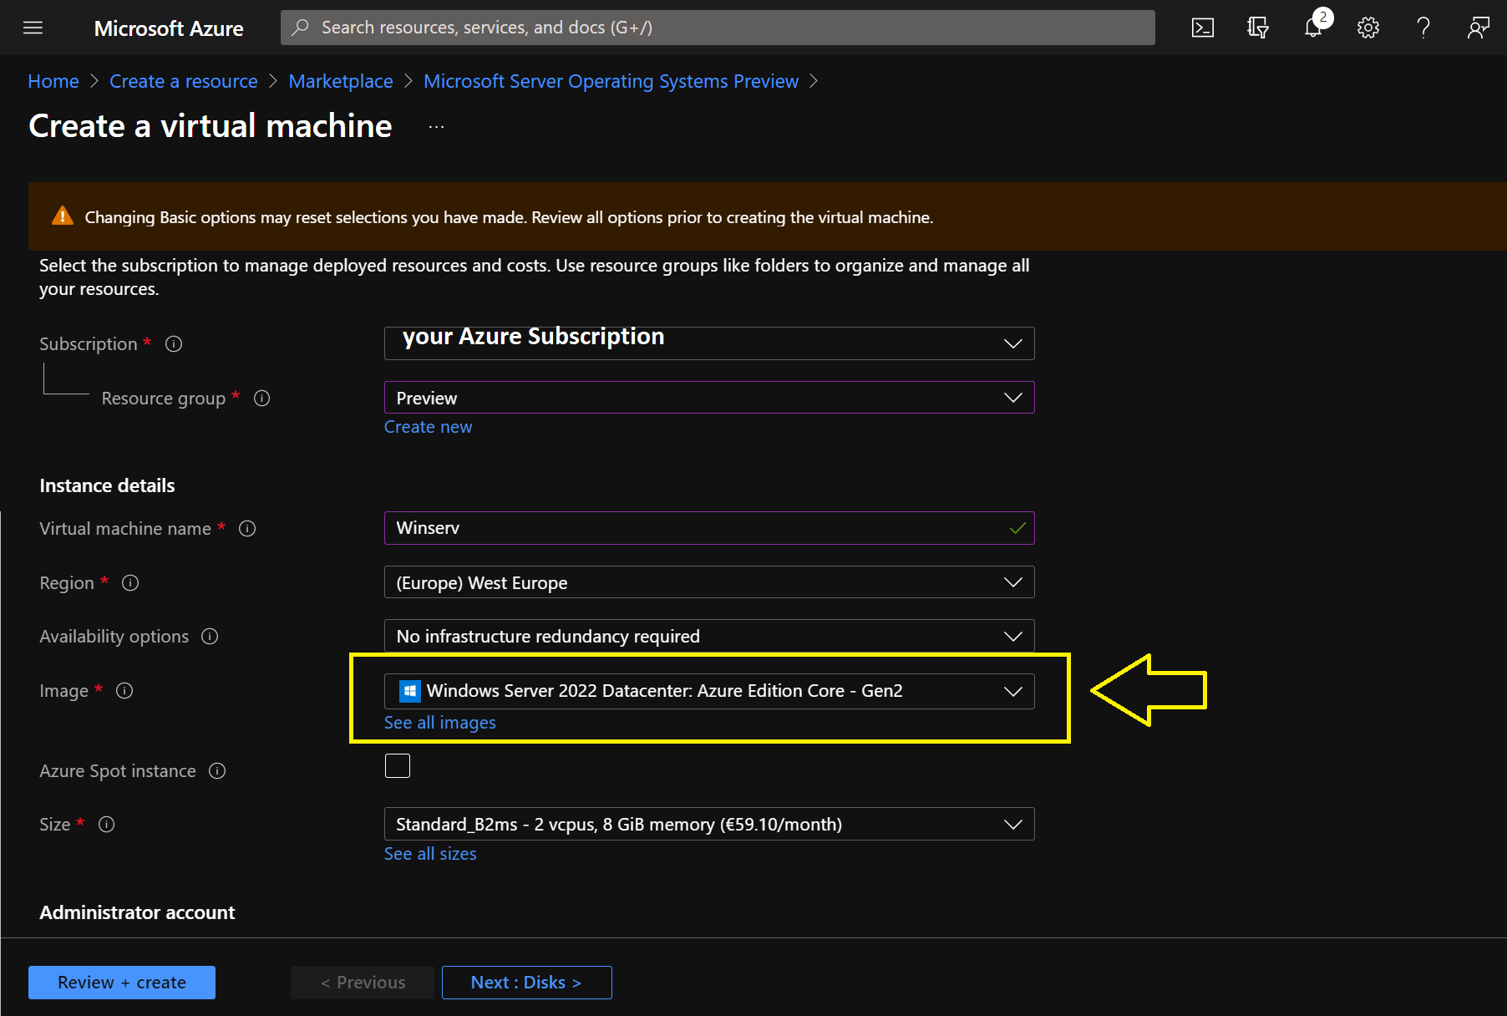Viewport: 1507px width, 1016px height.
Task: Open the Directories and subscriptions filter icon
Action: point(1257,28)
